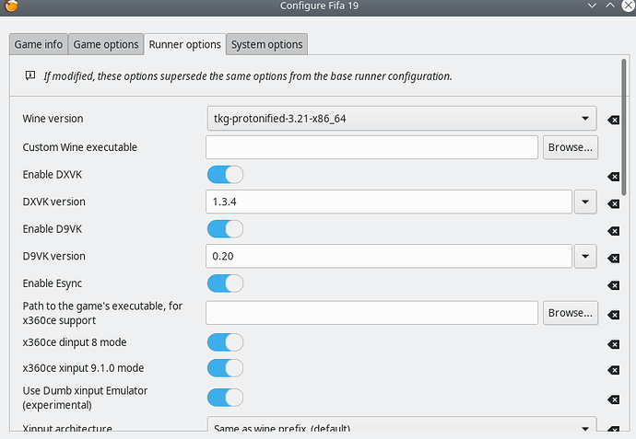Open the Xinput architecture dropdown
This screenshot has height=439, width=636.
pyautogui.click(x=402, y=424)
